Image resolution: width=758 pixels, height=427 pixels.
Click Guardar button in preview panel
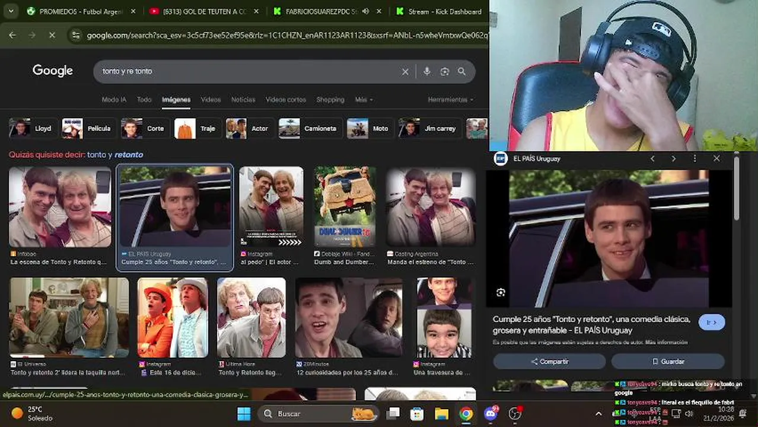pyautogui.click(x=668, y=361)
